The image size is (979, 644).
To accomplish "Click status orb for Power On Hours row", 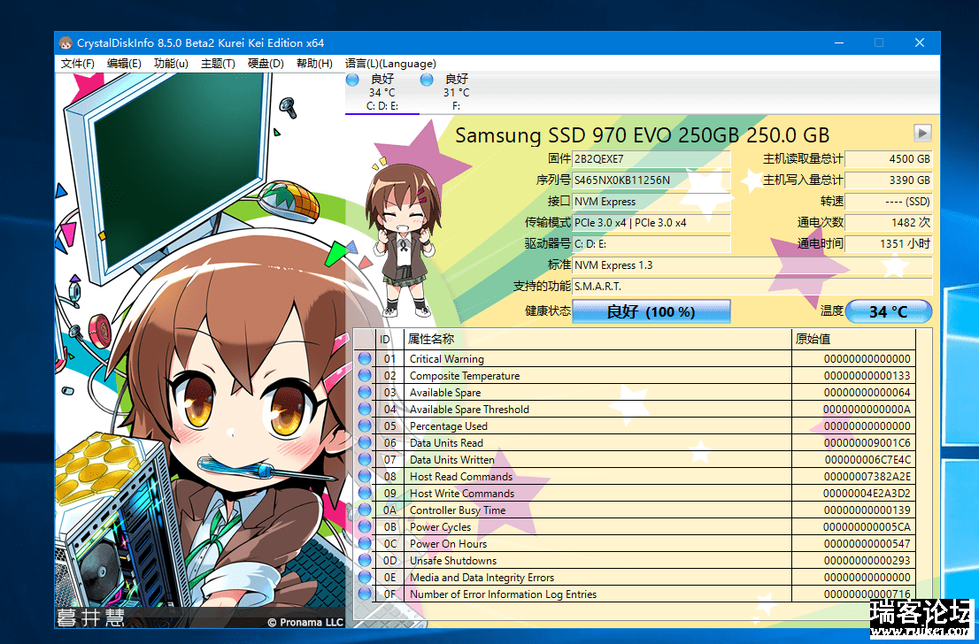I will 365,544.
